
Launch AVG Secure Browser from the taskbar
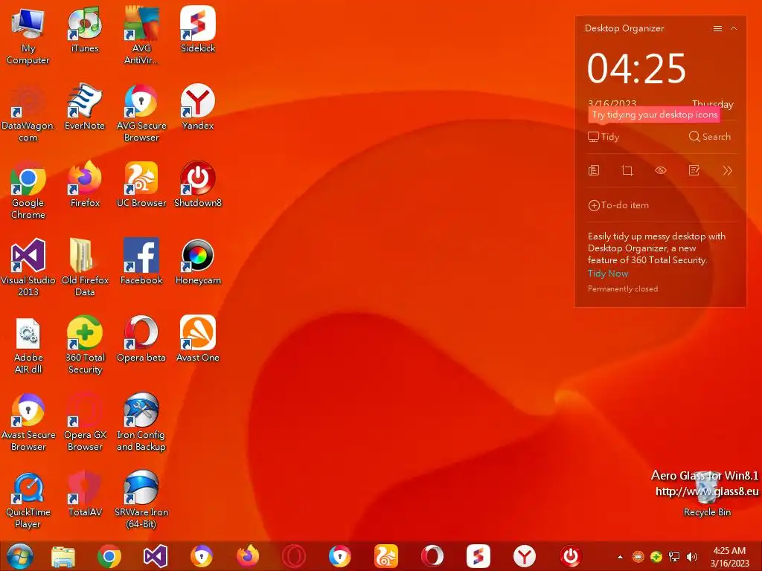(x=339, y=556)
